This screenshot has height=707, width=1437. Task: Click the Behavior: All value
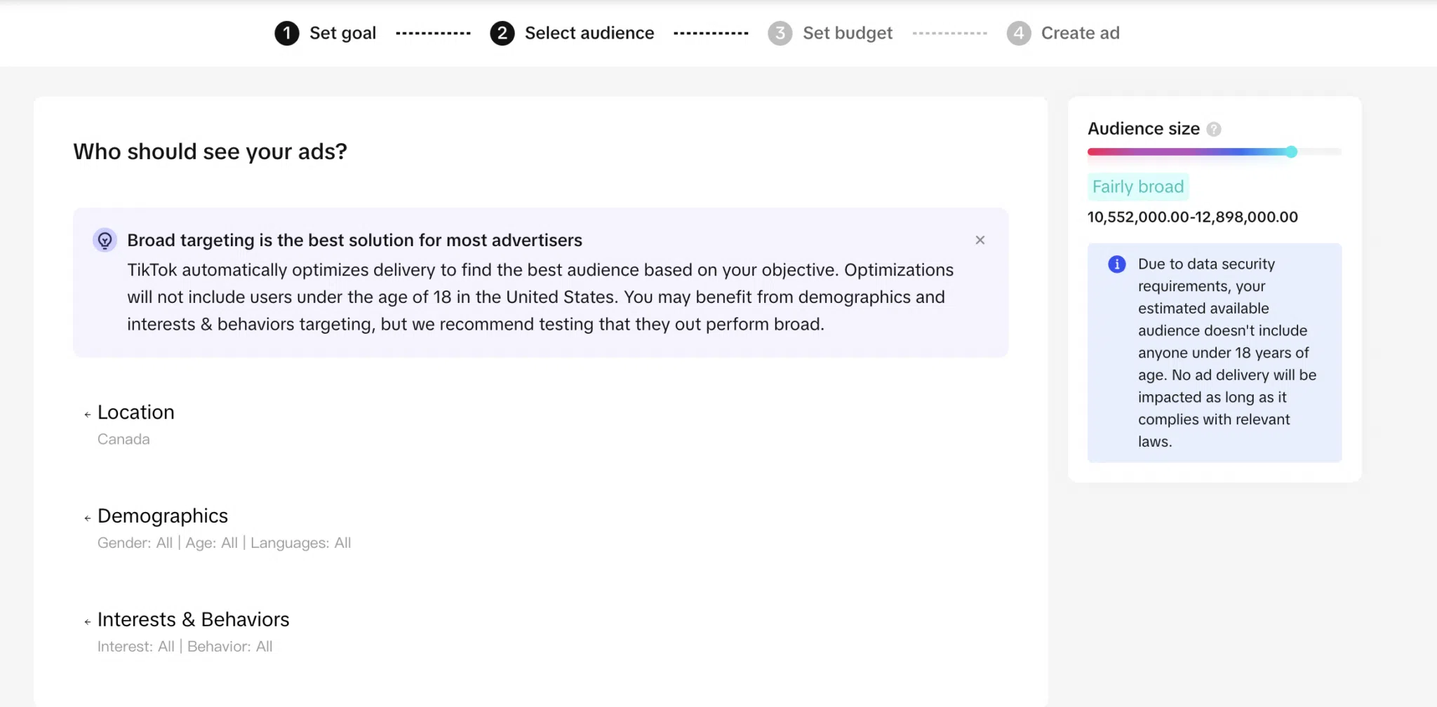229,647
